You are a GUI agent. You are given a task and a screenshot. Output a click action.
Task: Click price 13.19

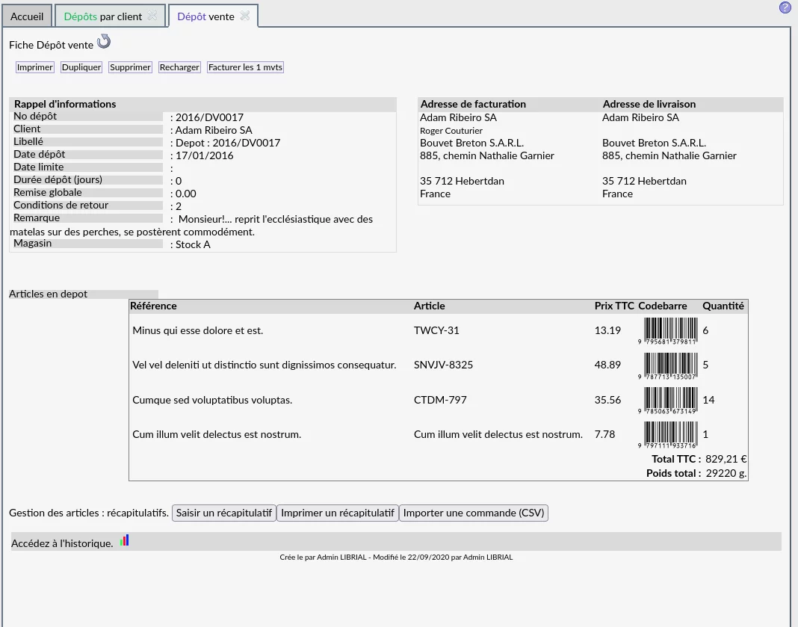[x=607, y=331]
